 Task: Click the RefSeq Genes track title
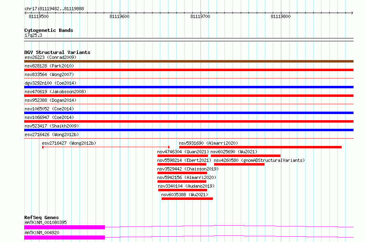[x=41, y=217]
